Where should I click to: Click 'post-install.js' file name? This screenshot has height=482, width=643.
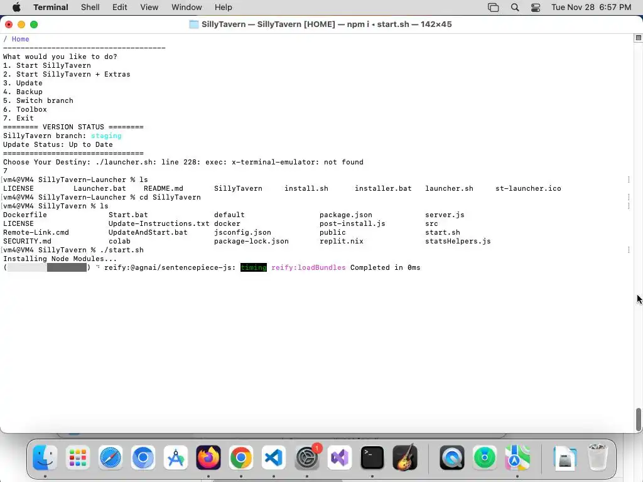[352, 224]
